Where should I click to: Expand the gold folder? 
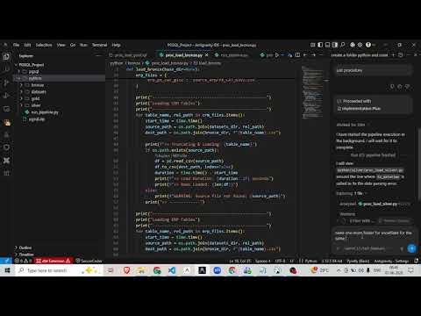tap(35, 98)
